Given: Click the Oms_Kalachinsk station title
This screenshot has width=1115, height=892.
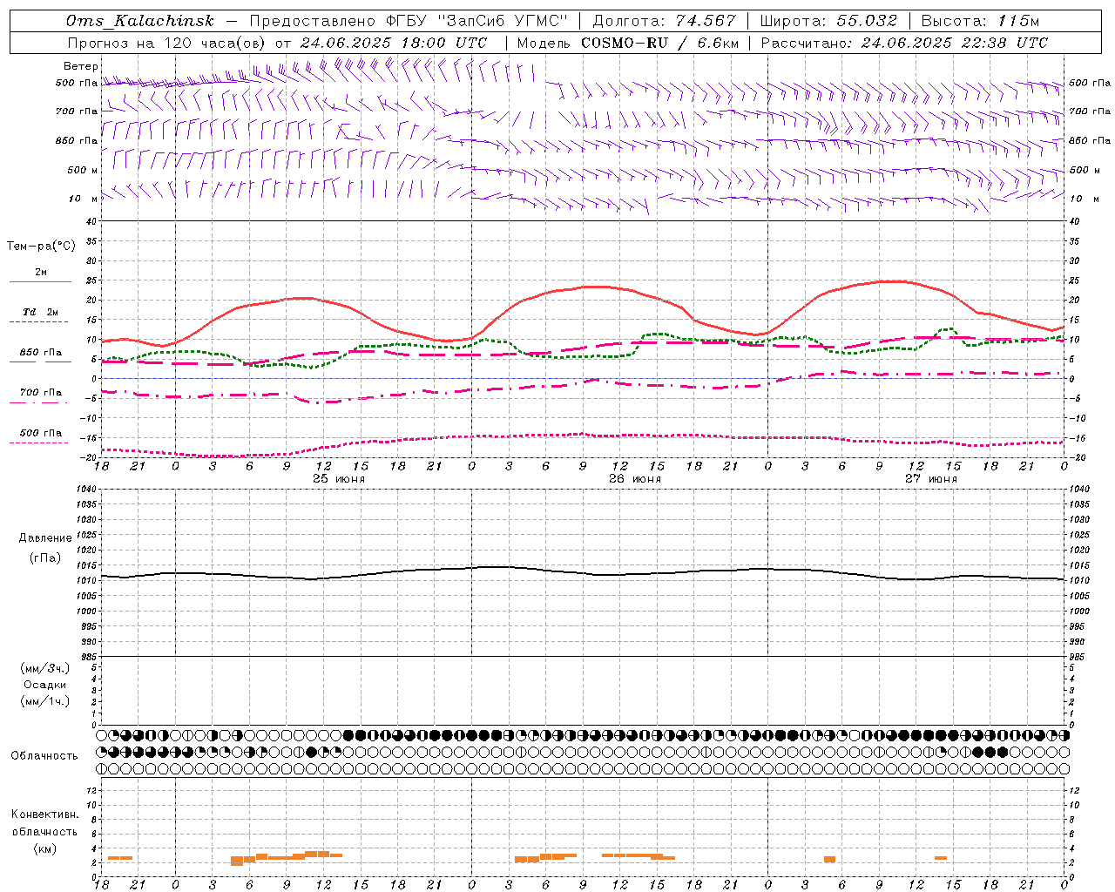Looking at the screenshot, I should tap(139, 21).
